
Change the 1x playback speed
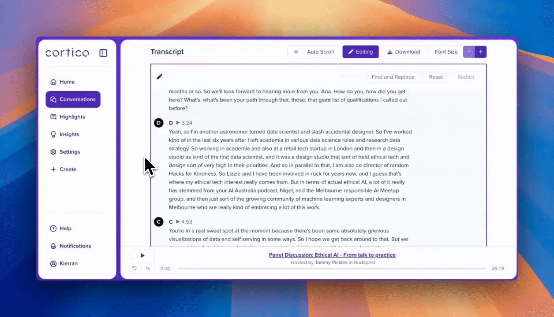pyautogui.click(x=148, y=268)
